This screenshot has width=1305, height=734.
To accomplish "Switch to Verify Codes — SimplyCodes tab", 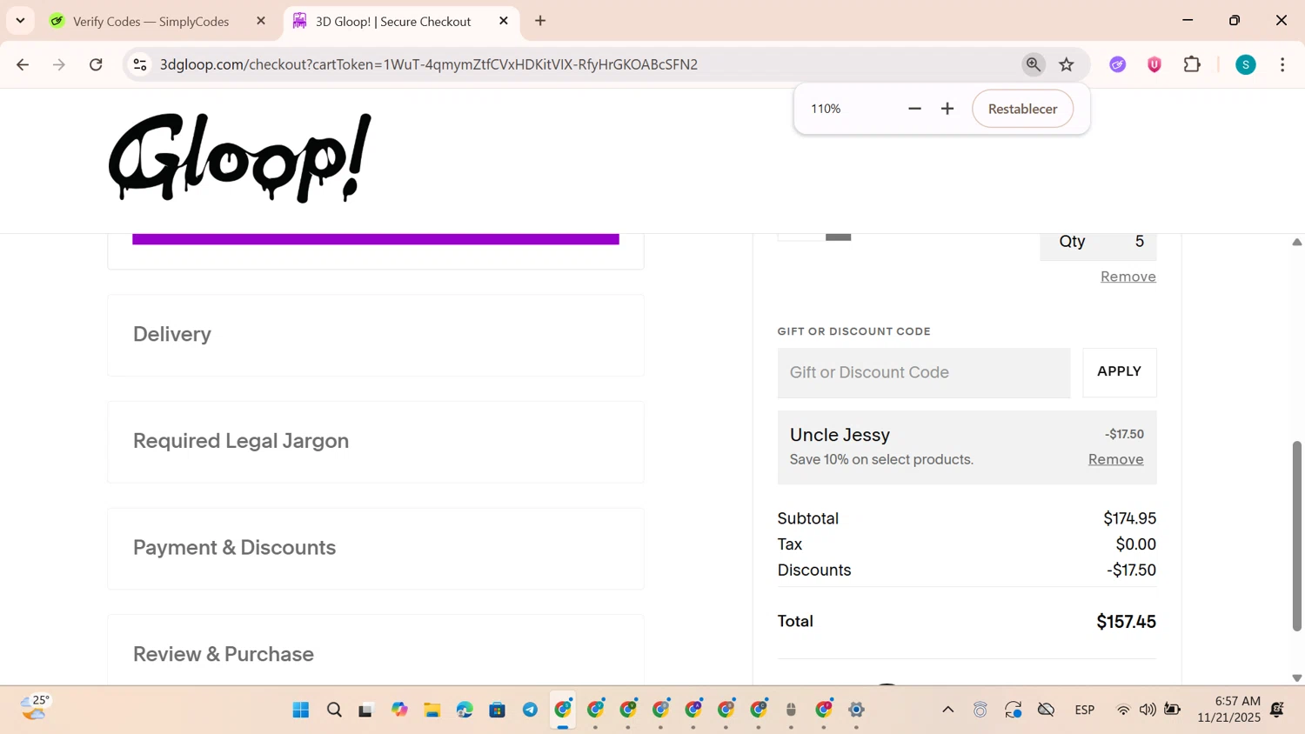I will click(x=151, y=21).
